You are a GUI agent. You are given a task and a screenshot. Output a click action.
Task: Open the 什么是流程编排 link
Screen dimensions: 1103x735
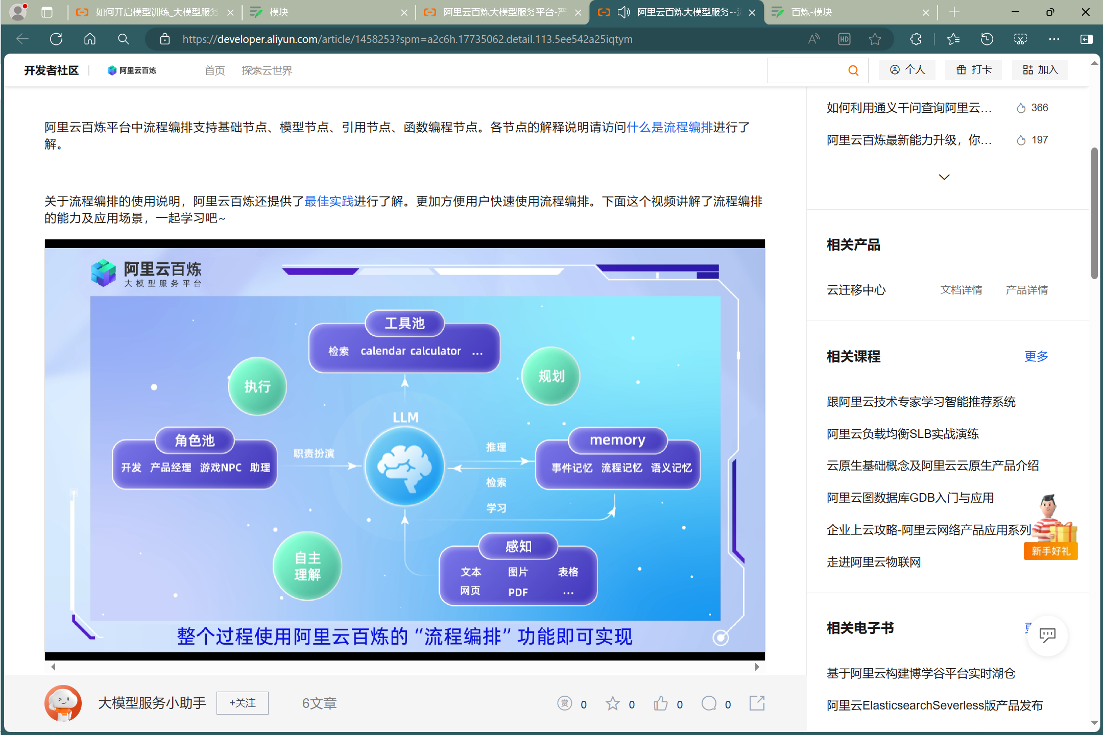669,128
